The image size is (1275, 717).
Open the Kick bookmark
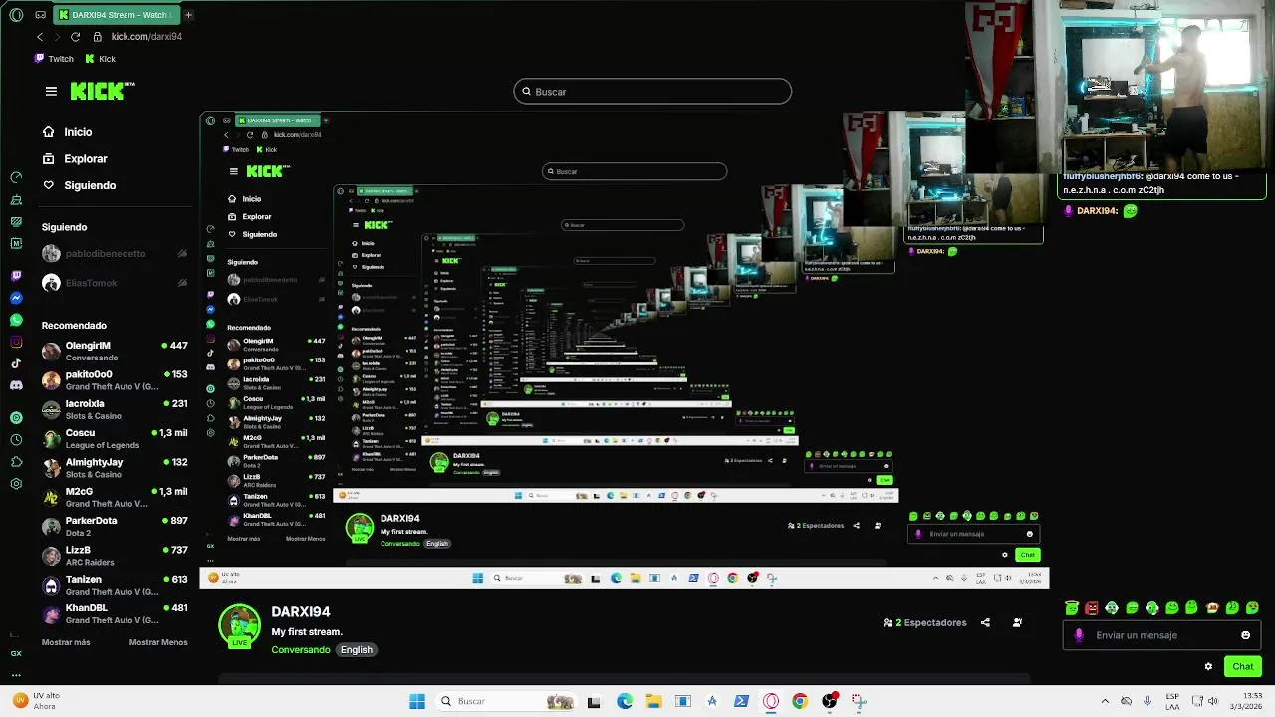coord(100,59)
